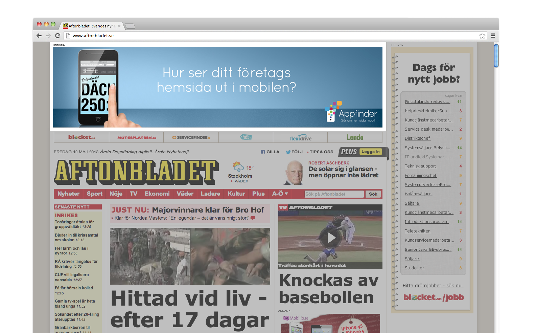Open news item Fler larm och lås i kyrkor

(72, 251)
